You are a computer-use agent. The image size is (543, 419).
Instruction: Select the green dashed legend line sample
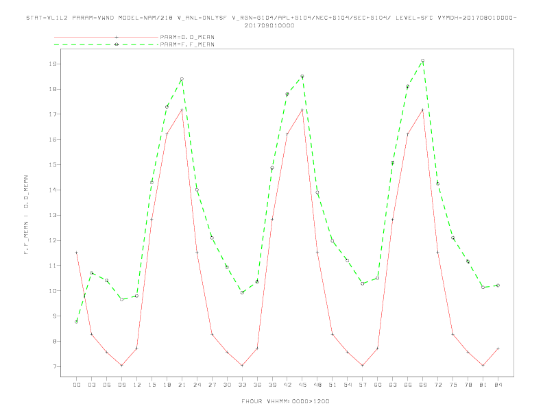pos(106,45)
